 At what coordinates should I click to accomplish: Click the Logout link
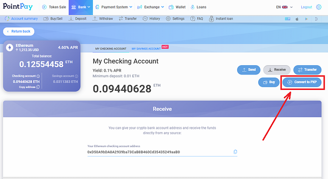306,7
